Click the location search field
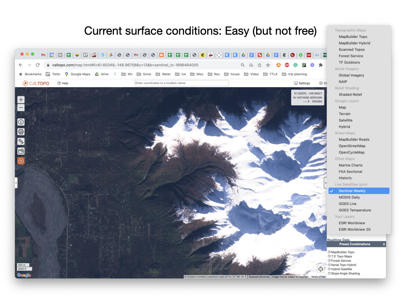This screenshot has width=401, height=300. (x=182, y=83)
